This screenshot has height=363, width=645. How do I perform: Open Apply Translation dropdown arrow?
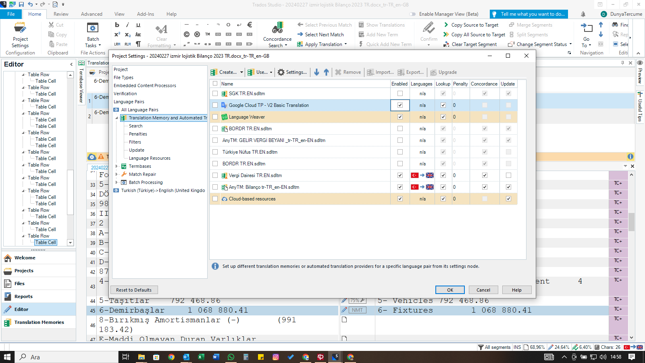coord(345,44)
